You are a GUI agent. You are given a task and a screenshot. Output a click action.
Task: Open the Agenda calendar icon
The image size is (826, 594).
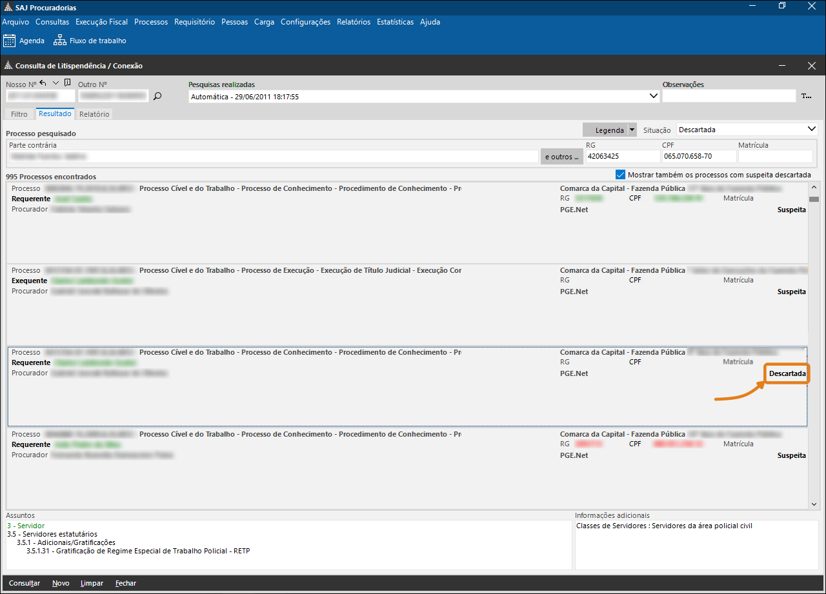tap(10, 41)
